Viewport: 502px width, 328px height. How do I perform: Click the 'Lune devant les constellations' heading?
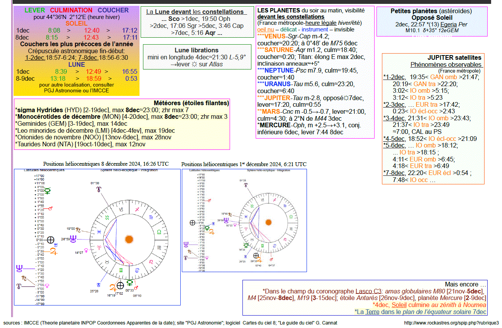194,12
